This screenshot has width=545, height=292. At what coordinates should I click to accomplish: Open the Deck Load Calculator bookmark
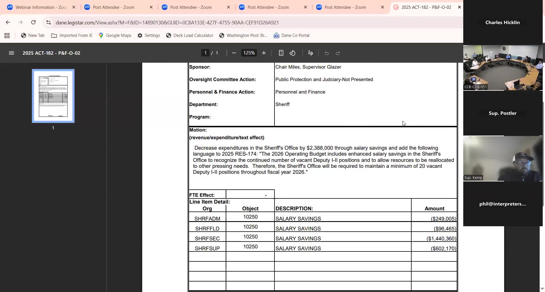click(x=190, y=35)
